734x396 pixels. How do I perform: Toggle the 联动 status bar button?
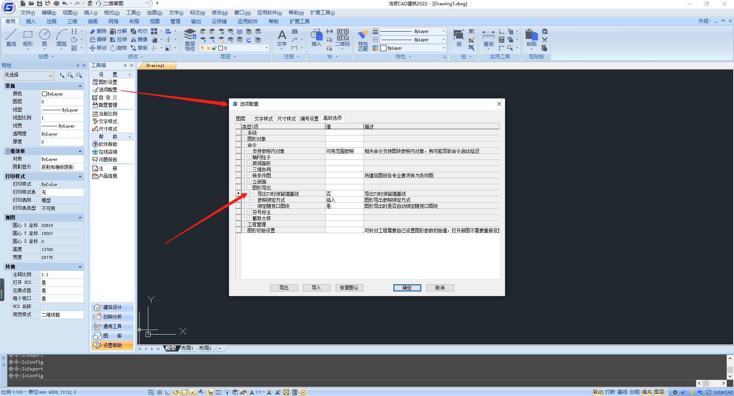pos(598,392)
